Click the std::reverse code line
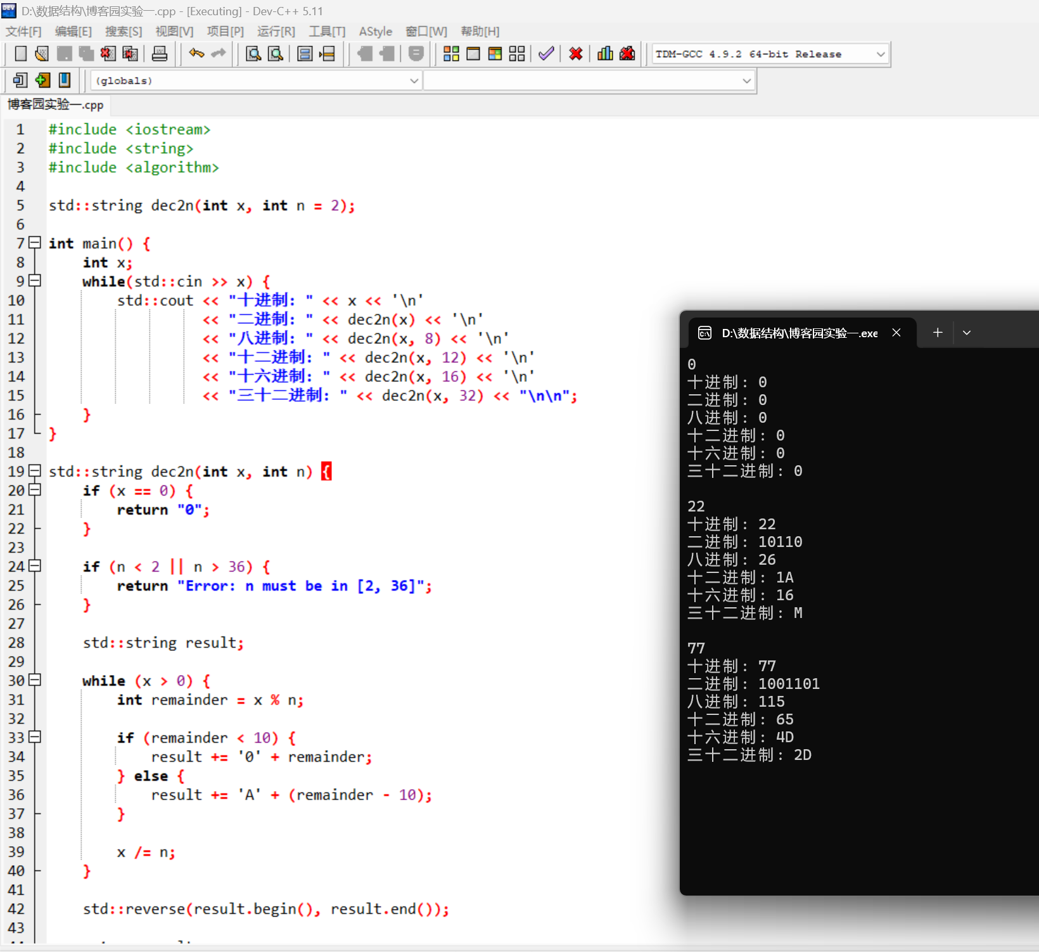The image size is (1039, 952). (266, 909)
